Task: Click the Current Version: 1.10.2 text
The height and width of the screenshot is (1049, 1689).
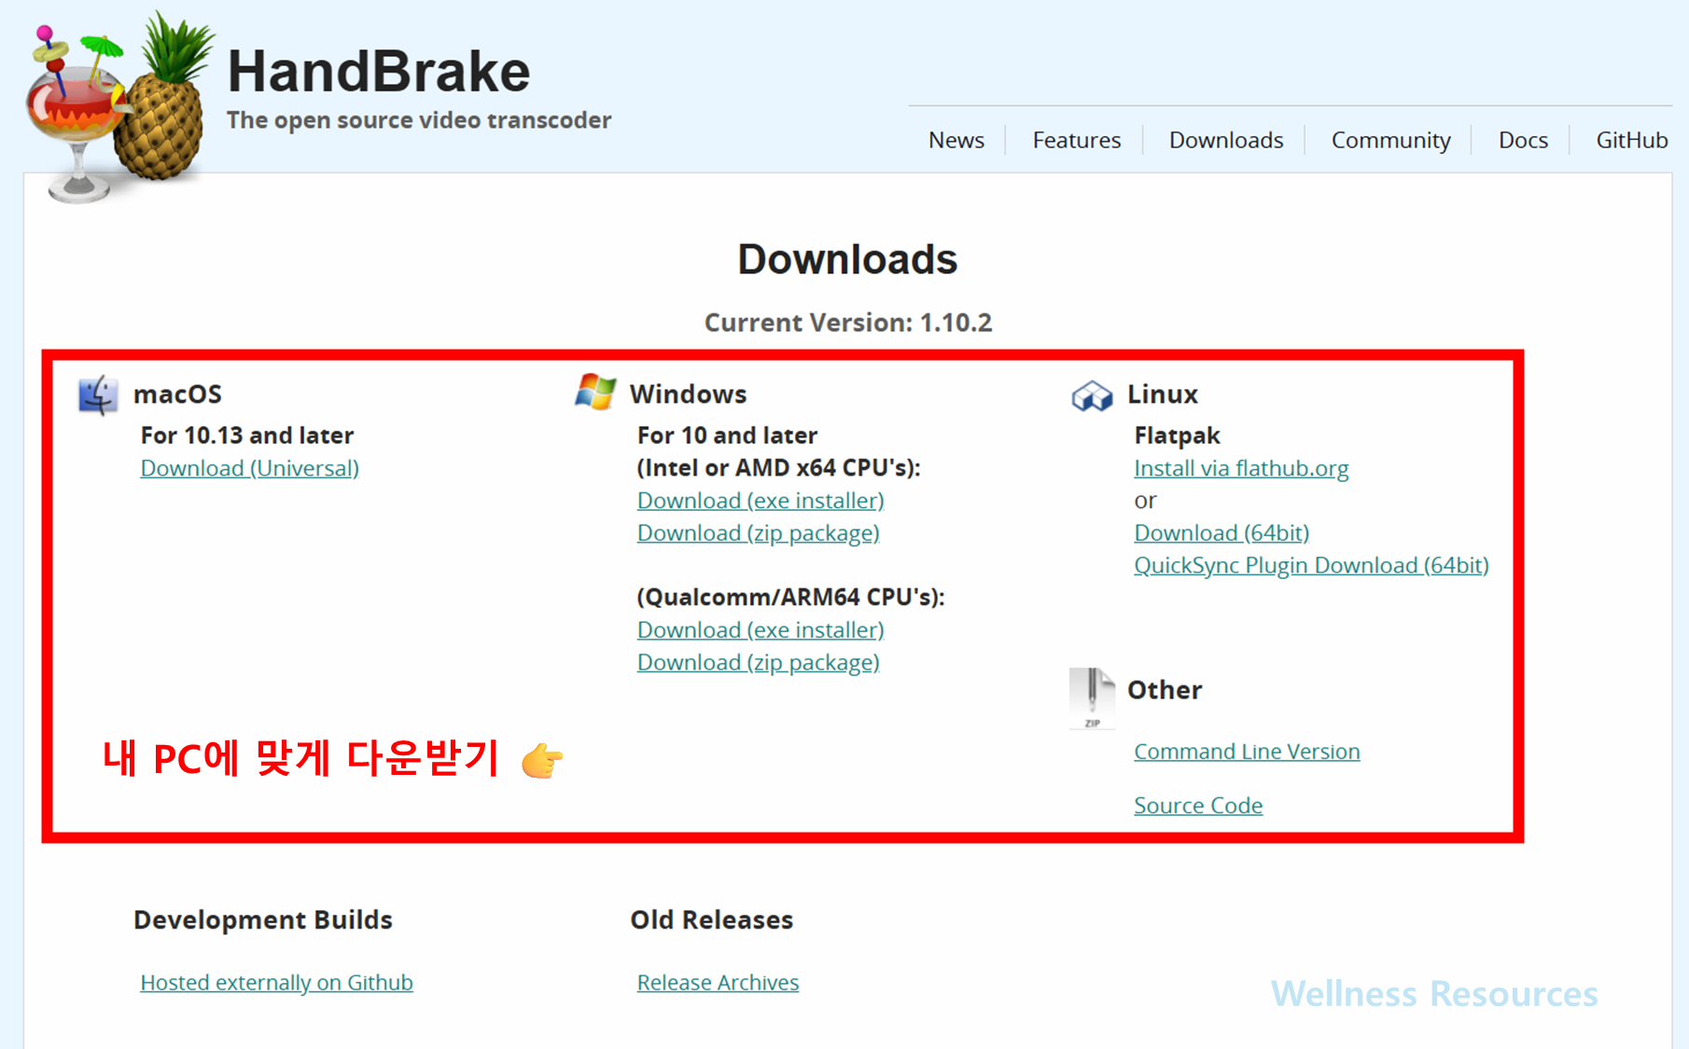Action: (847, 323)
